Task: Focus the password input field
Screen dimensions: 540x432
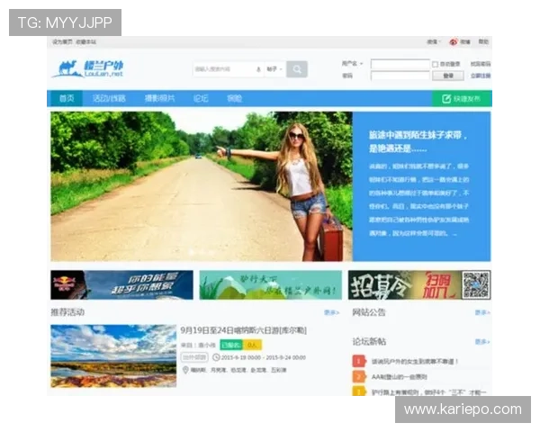Action: (x=400, y=76)
